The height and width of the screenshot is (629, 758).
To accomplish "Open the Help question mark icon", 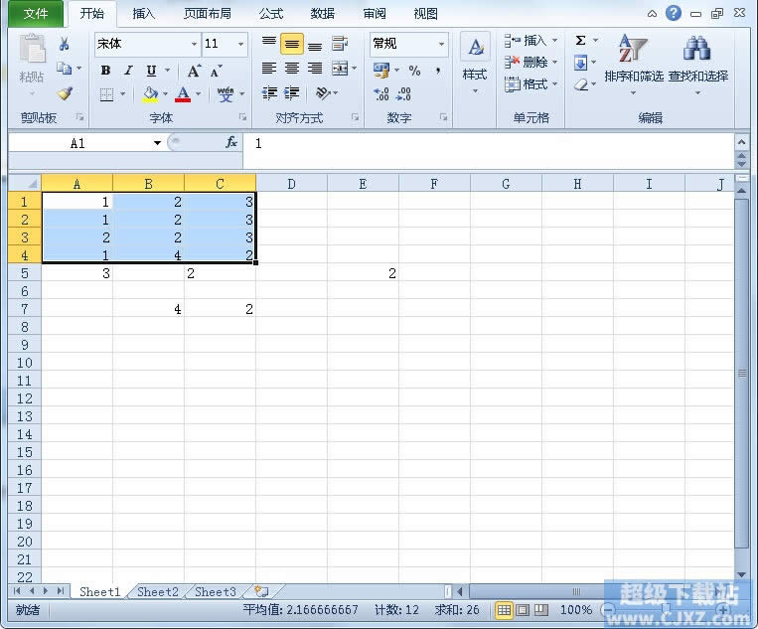I will [674, 14].
